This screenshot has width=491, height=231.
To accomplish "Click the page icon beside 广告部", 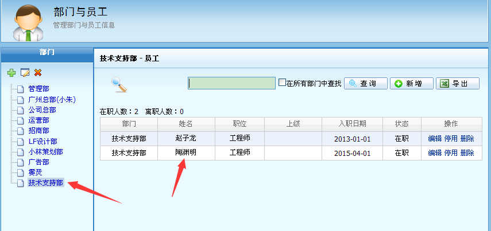I will coord(21,162).
